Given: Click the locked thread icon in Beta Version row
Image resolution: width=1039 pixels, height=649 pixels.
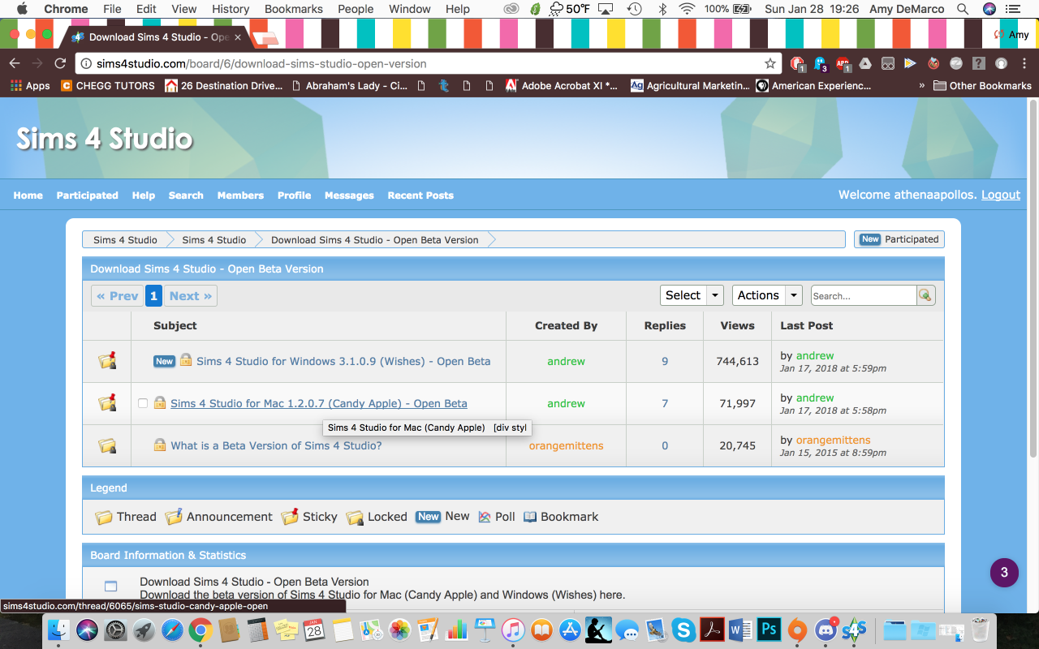Looking at the screenshot, I should pos(107,445).
